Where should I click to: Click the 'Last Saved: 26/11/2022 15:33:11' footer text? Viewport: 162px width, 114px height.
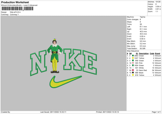(53, 112)
